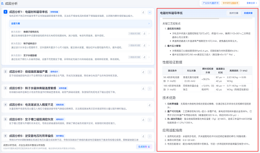Click heading 成因分析1：电磁材料磁导率低
Viewport: 260px width, 153px height.
pyautogui.click(x=28, y=12)
